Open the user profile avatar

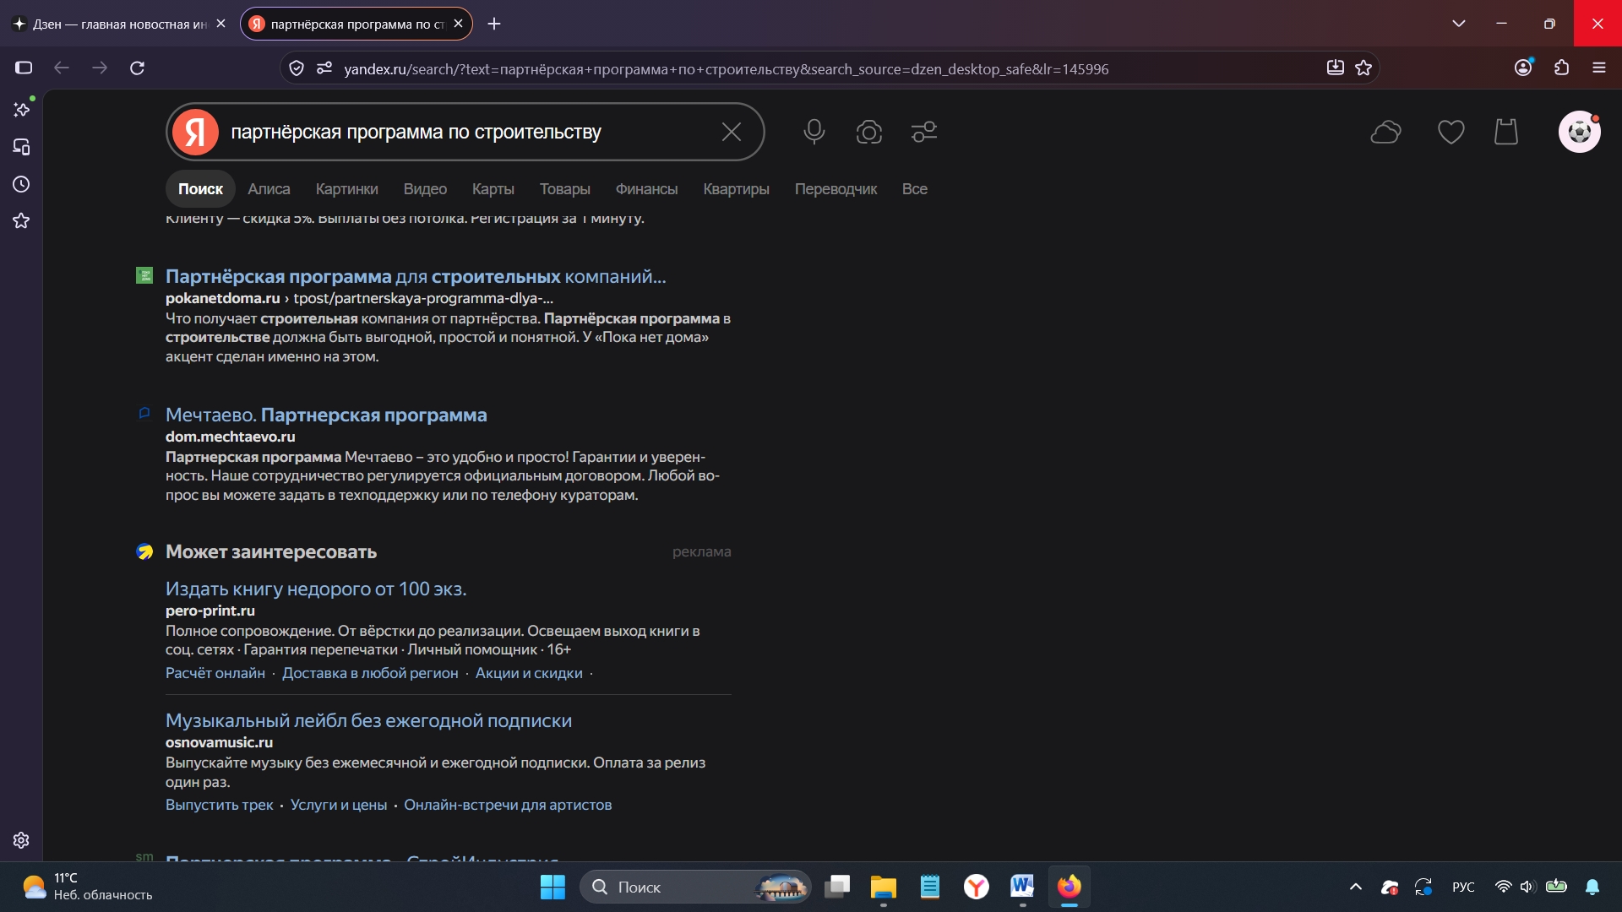1580,132
